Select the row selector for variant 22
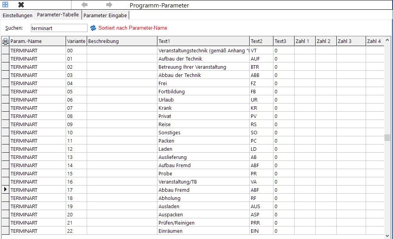Screen dimensions: 393x239 (5, 231)
